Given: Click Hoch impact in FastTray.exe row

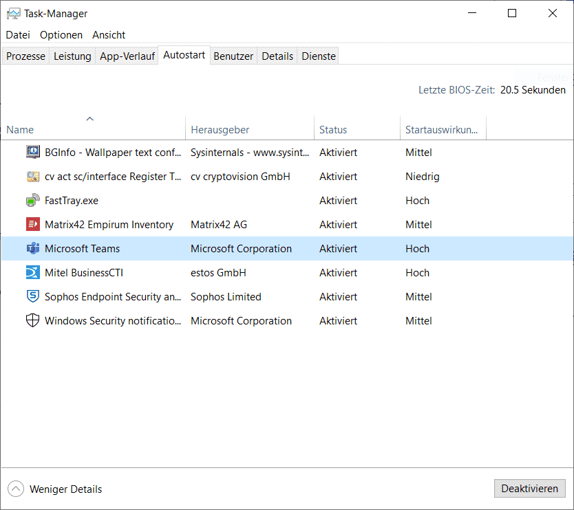Looking at the screenshot, I should (417, 201).
